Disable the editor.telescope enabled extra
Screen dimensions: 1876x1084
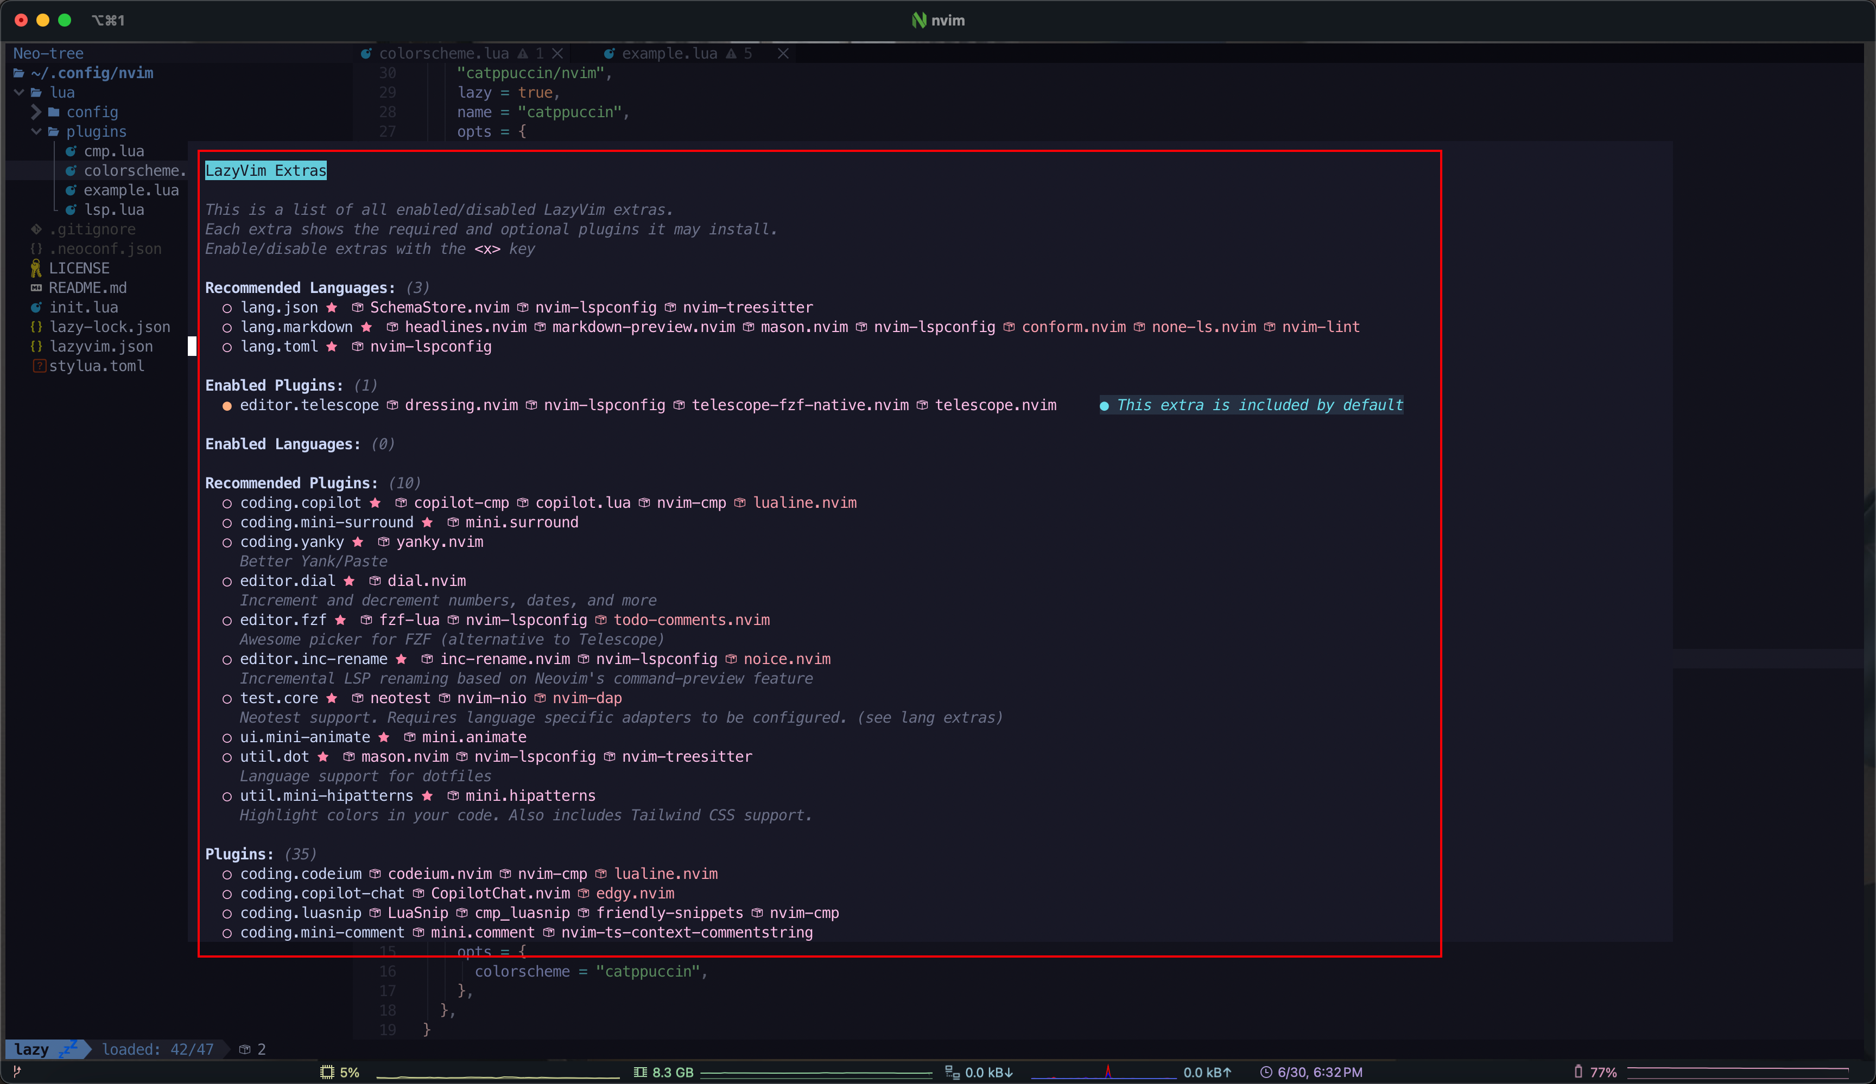pyautogui.click(x=227, y=405)
